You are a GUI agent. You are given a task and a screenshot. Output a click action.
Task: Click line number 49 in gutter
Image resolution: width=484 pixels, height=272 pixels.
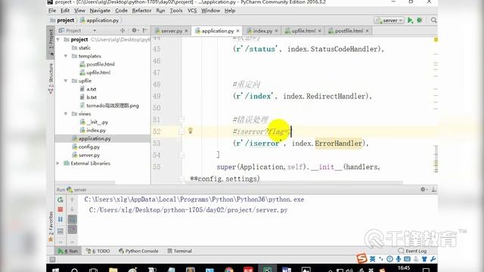pyautogui.click(x=157, y=96)
